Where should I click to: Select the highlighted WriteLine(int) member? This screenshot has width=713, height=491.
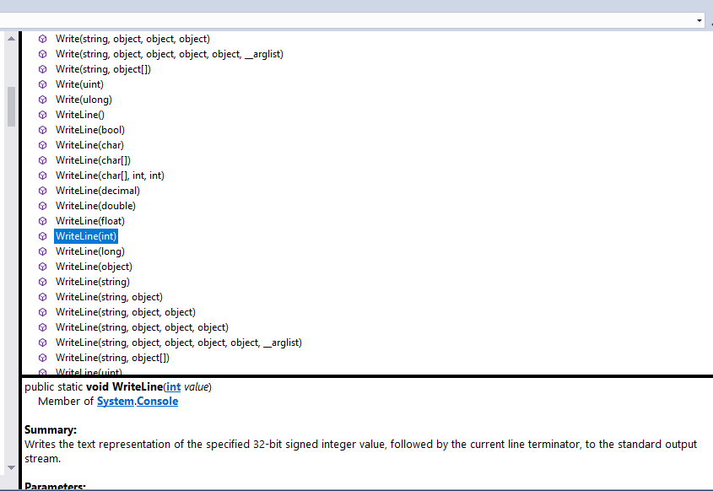[86, 236]
